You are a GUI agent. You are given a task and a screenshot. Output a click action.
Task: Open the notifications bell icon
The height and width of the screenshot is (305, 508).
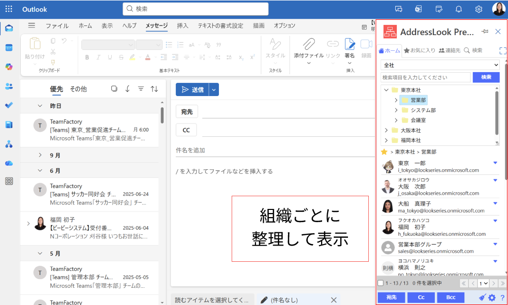point(459,9)
